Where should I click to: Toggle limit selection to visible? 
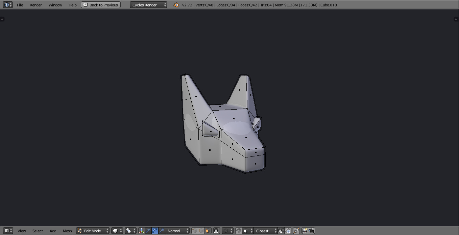tap(217, 231)
